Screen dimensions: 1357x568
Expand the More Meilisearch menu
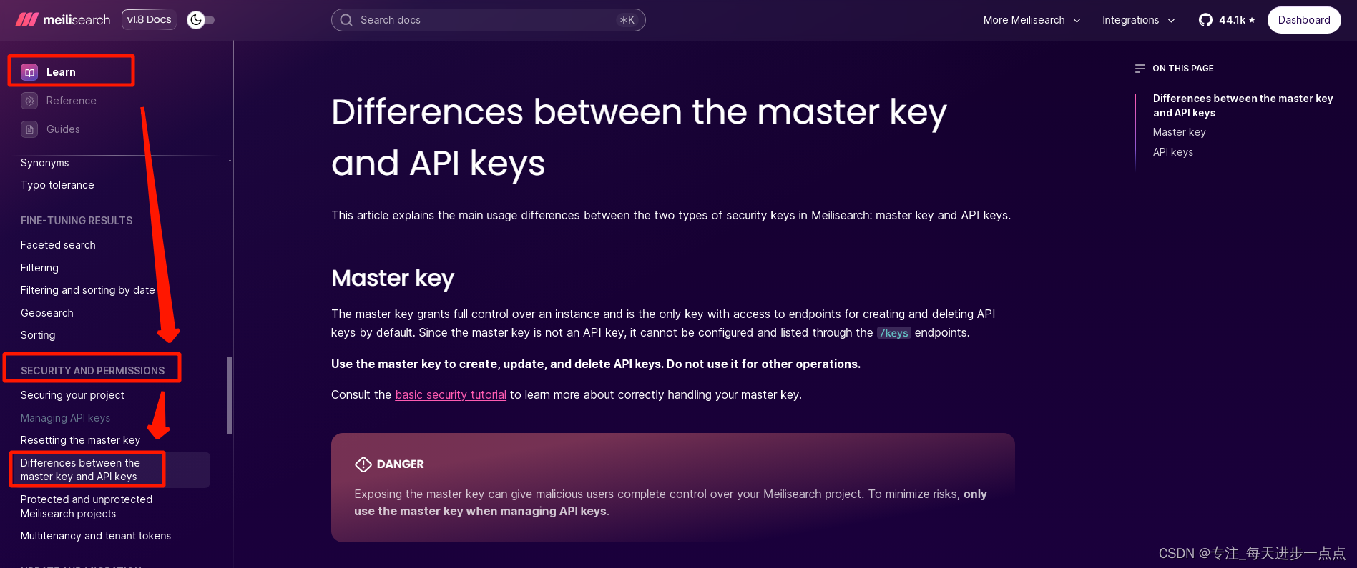coord(1032,20)
